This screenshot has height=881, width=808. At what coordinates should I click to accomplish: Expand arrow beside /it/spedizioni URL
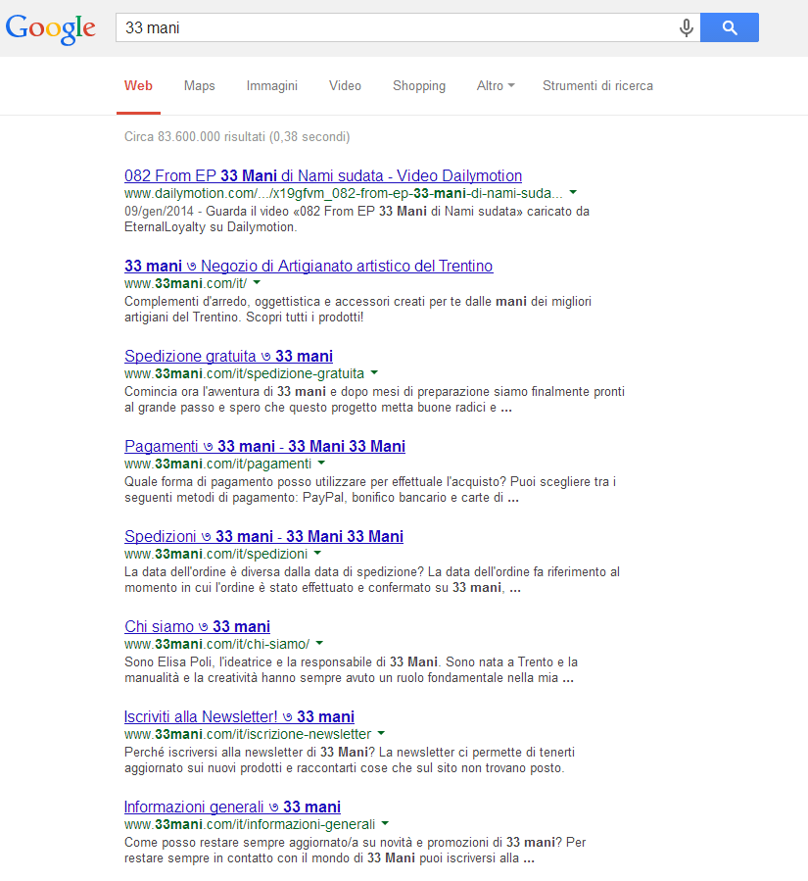point(317,553)
